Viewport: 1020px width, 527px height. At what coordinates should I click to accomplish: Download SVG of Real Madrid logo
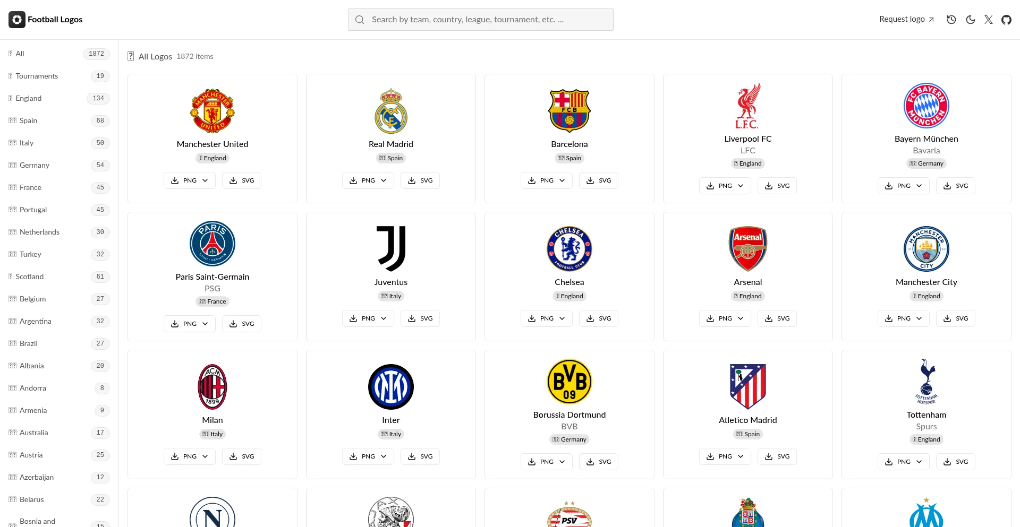coord(420,180)
